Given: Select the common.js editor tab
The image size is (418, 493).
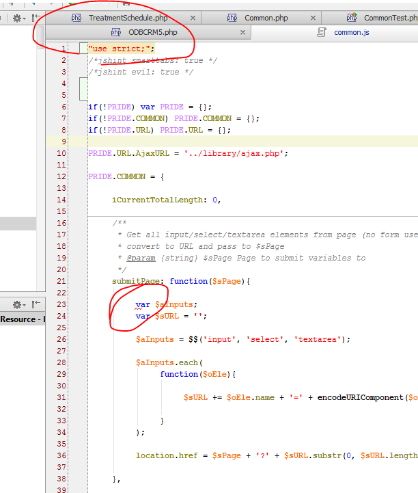Looking at the screenshot, I should click(352, 32).
